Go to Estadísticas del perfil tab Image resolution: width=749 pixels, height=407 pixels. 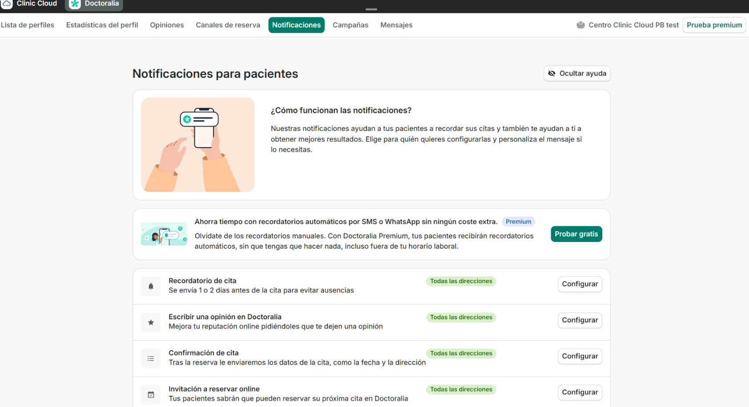(102, 25)
